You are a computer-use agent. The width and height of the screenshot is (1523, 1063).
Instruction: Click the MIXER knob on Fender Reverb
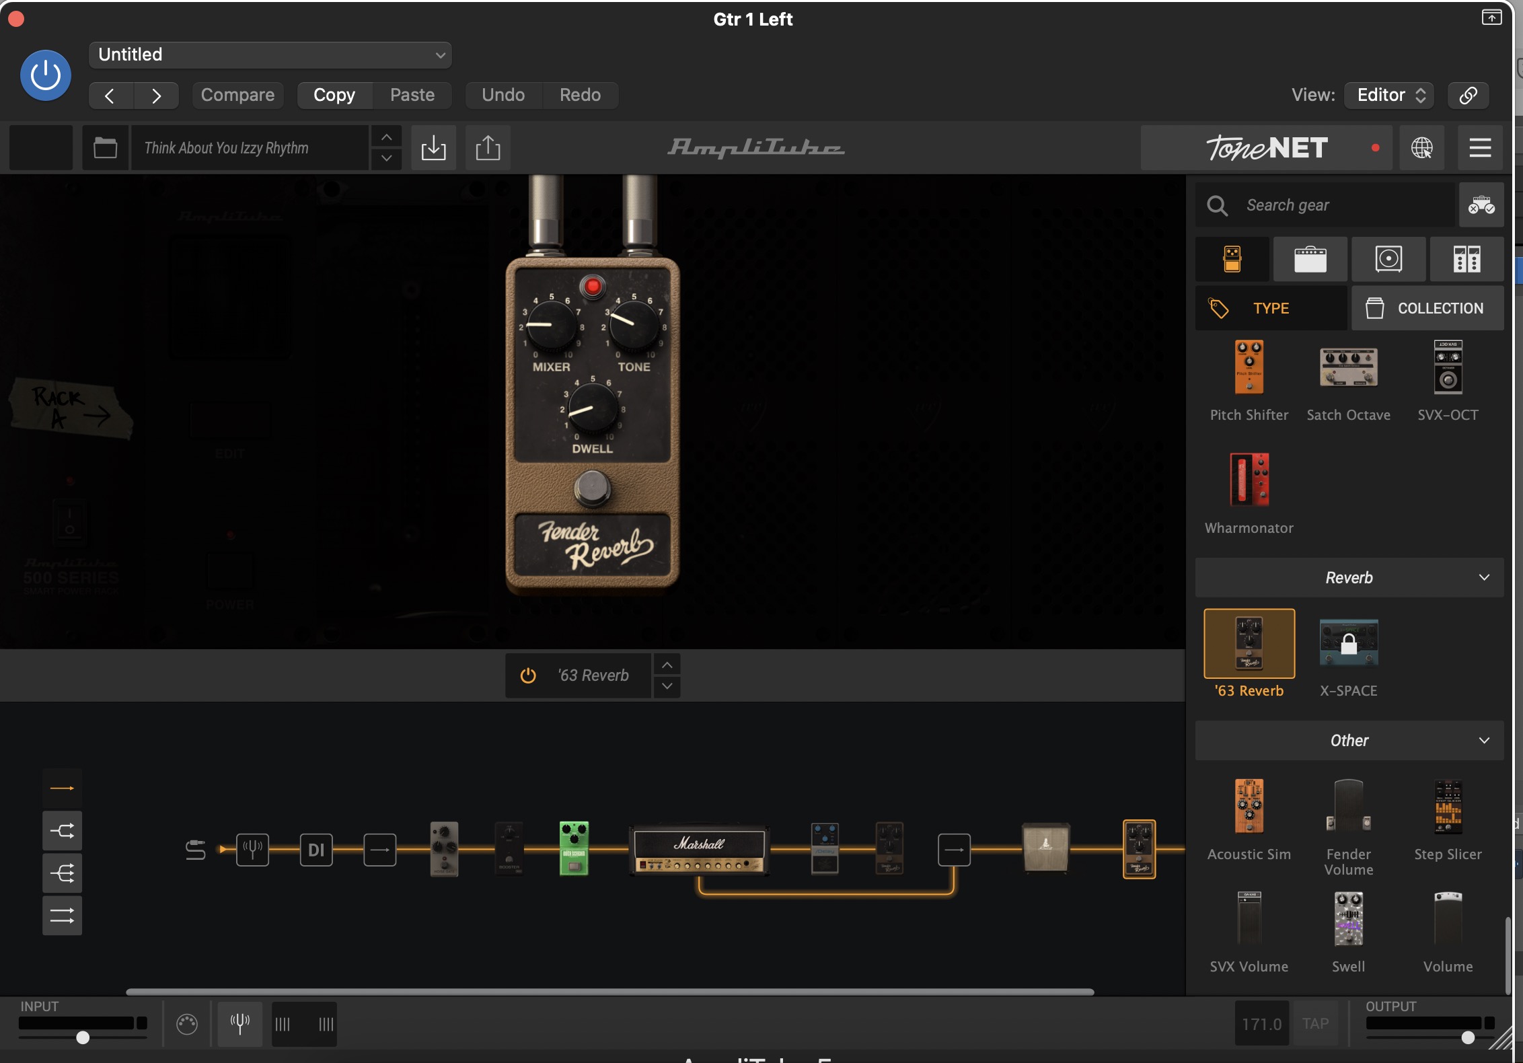tap(551, 325)
